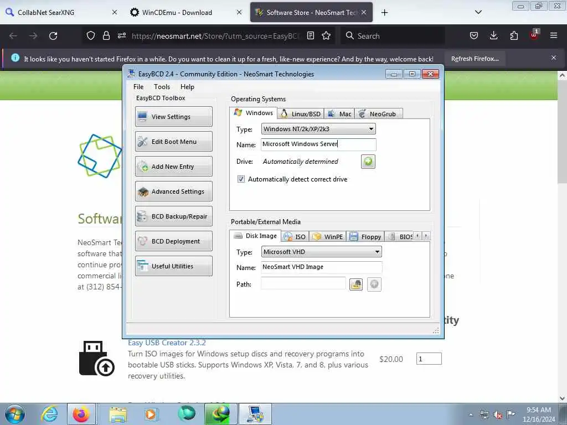The width and height of the screenshot is (567, 425).
Task: Go to Add New Entry
Action: (x=173, y=166)
